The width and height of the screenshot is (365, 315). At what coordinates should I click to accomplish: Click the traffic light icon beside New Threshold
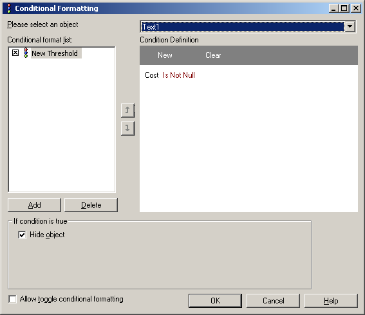pyautogui.click(x=26, y=53)
